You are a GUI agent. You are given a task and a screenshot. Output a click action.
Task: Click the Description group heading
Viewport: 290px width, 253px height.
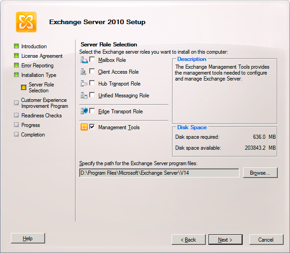point(192,59)
